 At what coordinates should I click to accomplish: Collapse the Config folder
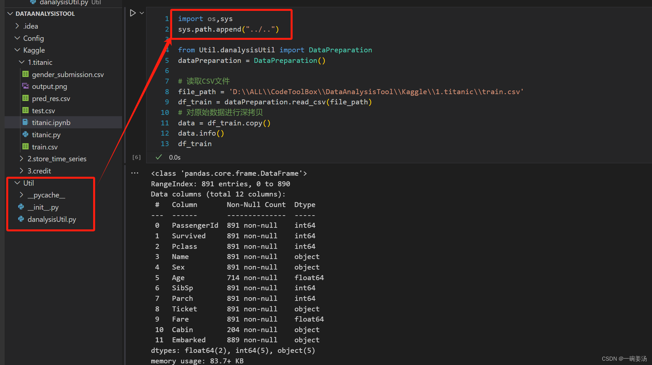[17, 38]
